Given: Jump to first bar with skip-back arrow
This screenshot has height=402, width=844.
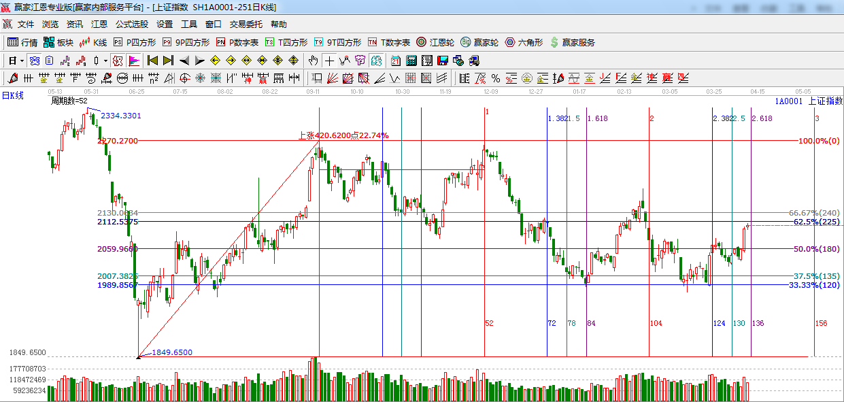Looking at the screenshot, I should pos(152,61).
